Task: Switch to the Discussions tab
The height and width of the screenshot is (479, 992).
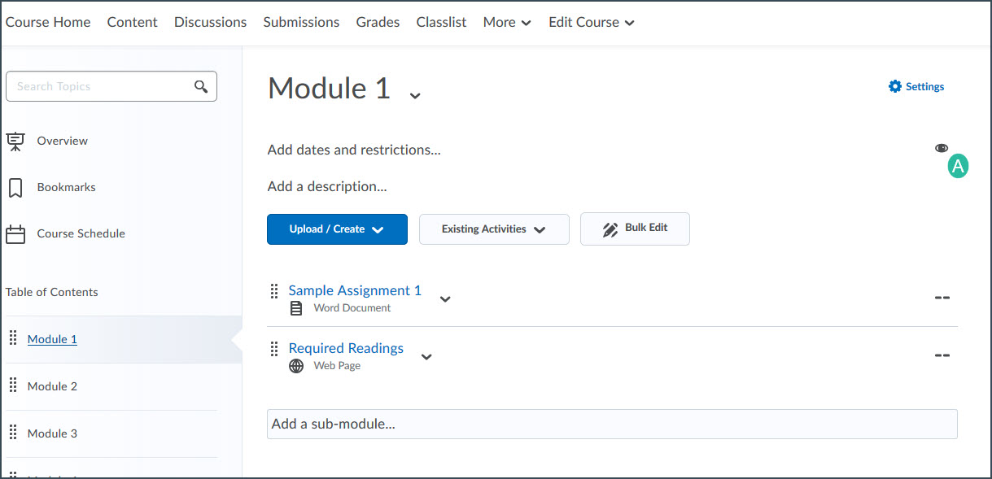Action: [209, 22]
